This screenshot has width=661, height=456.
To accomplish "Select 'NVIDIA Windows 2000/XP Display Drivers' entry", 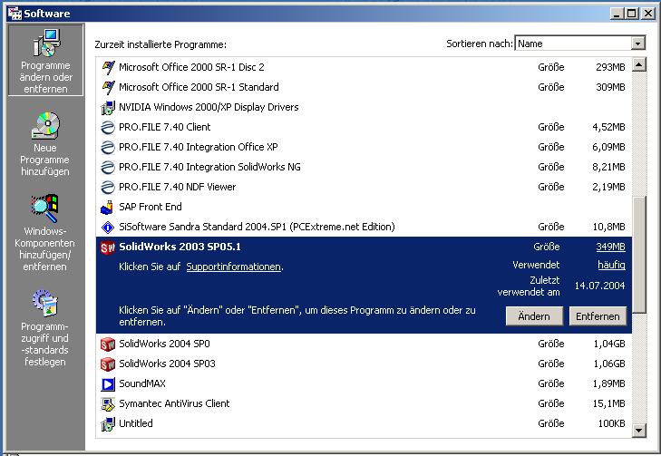I will (364, 108).
